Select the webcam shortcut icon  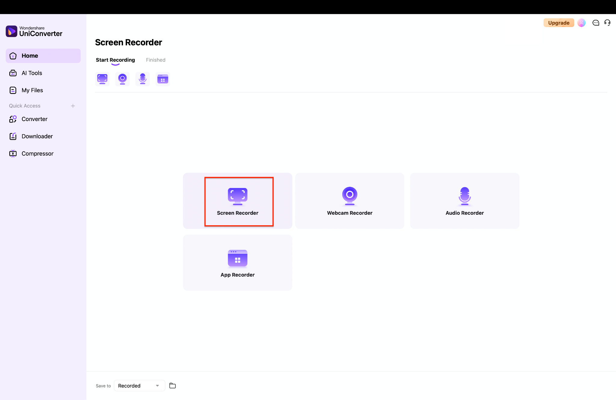click(x=122, y=79)
